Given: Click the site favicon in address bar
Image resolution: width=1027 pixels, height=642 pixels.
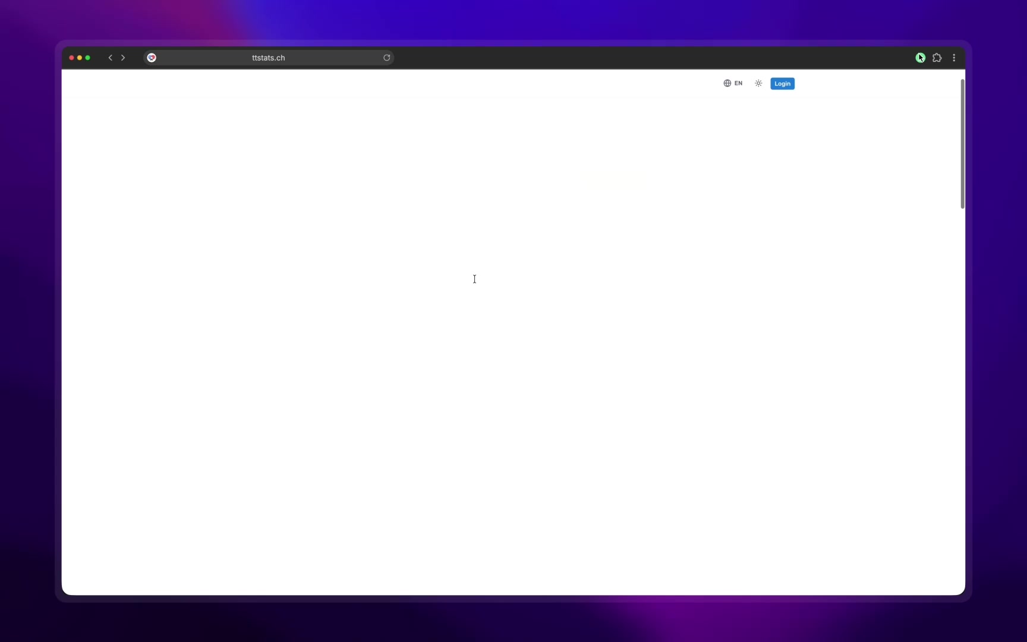Looking at the screenshot, I should pos(152,58).
